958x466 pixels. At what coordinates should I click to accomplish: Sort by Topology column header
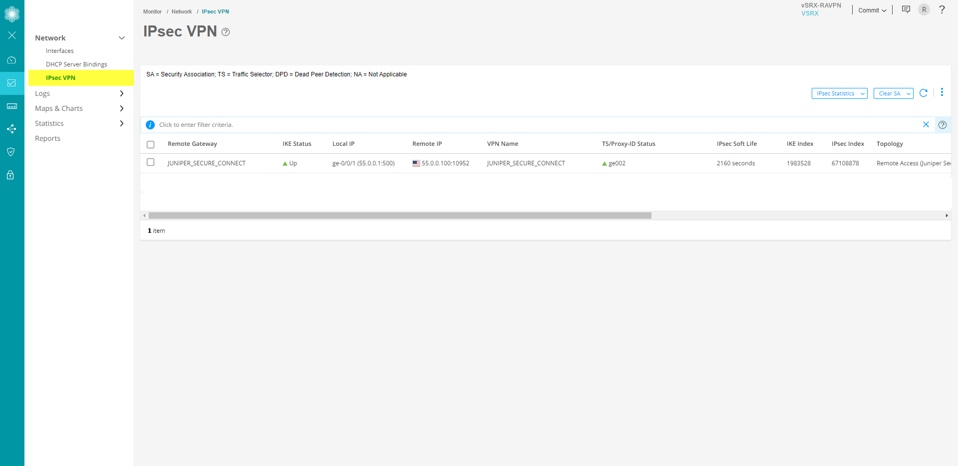pos(890,144)
